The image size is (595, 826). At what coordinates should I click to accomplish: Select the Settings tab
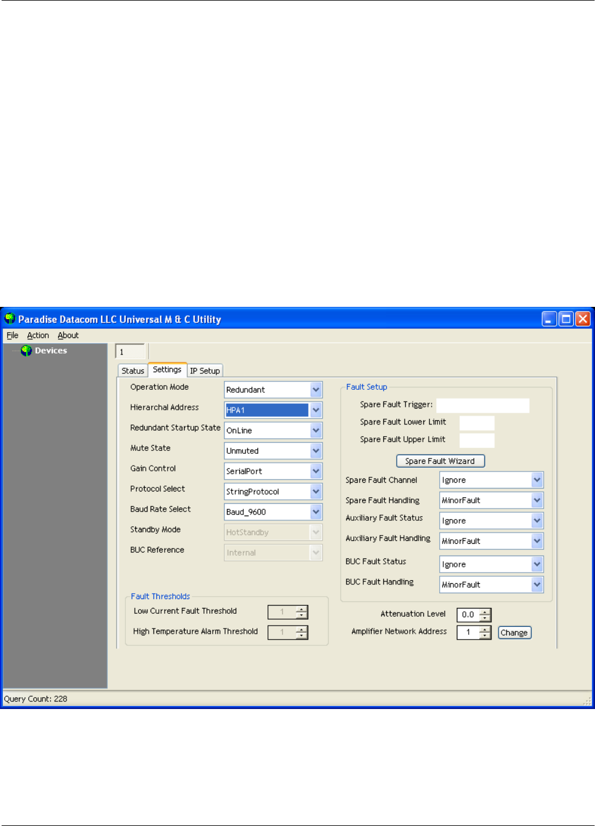(167, 369)
